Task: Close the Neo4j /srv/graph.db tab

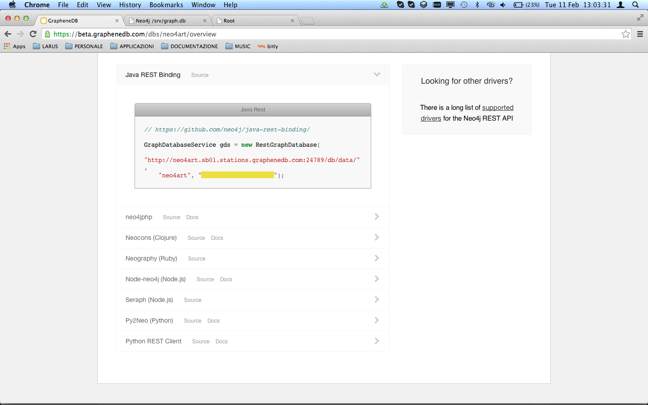Action: click(205, 21)
